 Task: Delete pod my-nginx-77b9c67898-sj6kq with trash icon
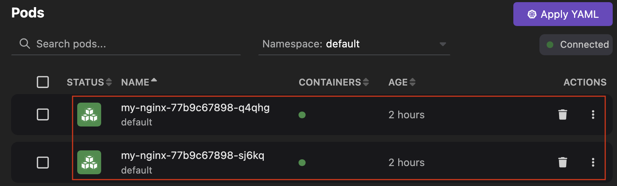[563, 162]
